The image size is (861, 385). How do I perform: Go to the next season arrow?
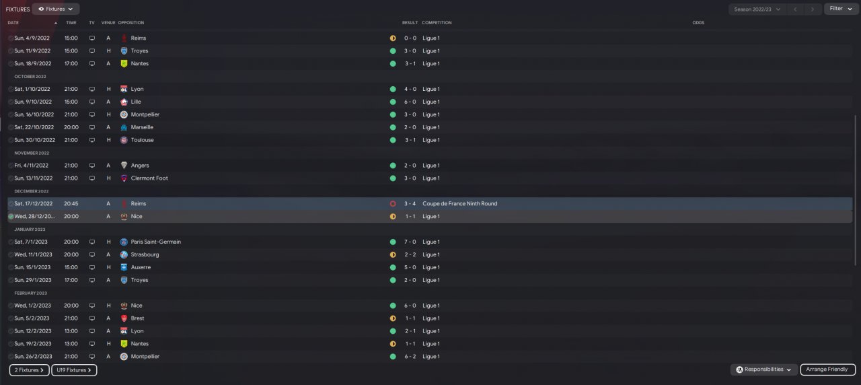(813, 9)
